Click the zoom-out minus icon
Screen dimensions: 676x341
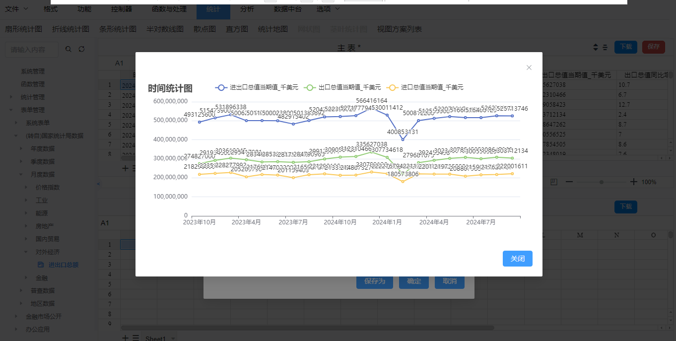(569, 182)
